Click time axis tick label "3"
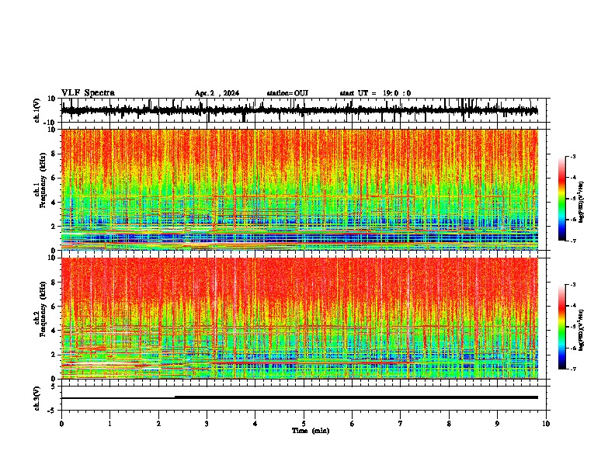615x475 pixels. tap(207, 424)
